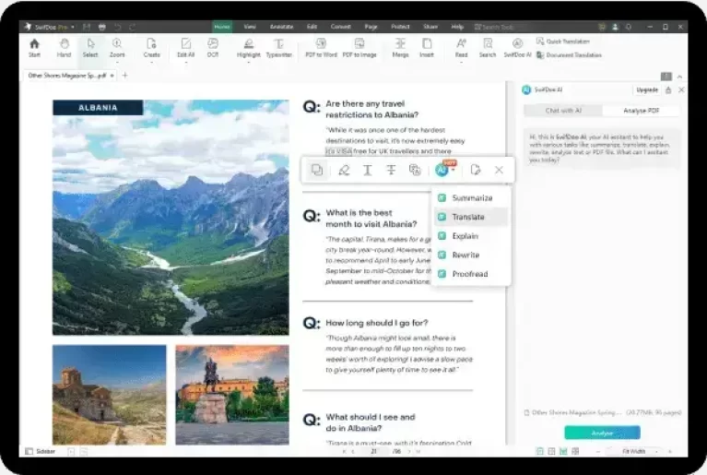Image resolution: width=707 pixels, height=475 pixels.
Task: Apply strikethrough from the floating toolbar
Action: [x=391, y=170]
